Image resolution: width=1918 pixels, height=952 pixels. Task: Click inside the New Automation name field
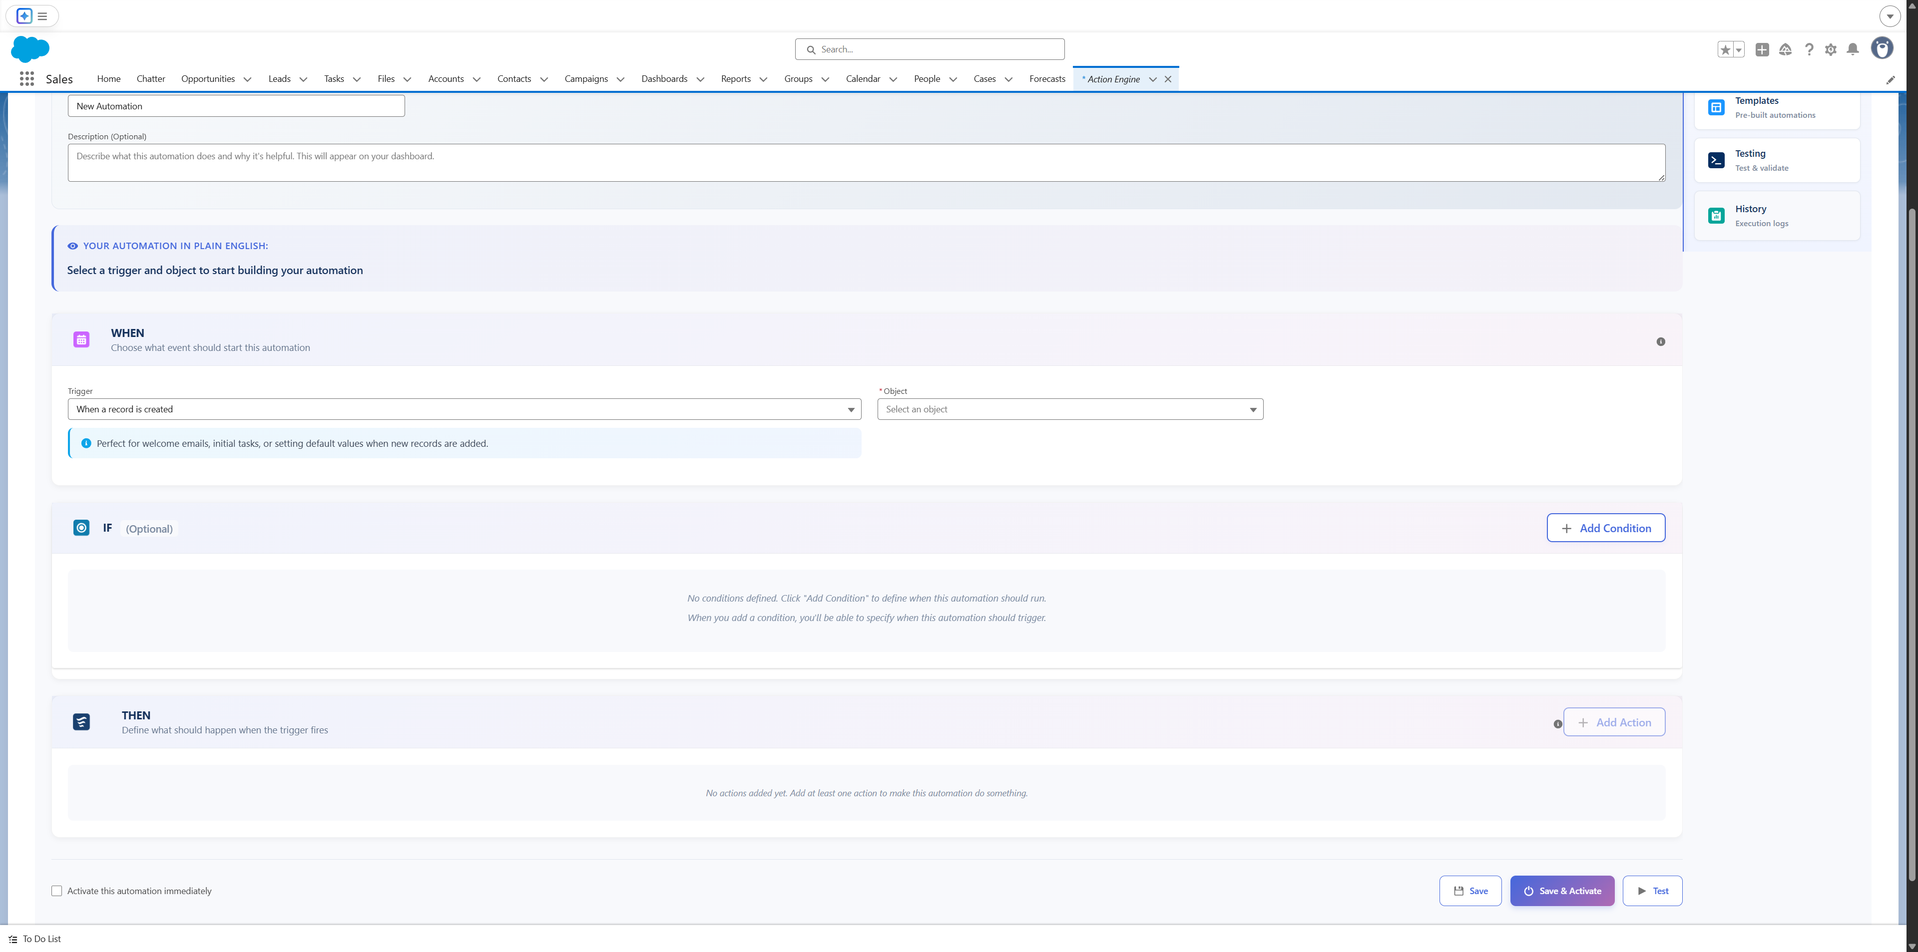click(x=235, y=106)
